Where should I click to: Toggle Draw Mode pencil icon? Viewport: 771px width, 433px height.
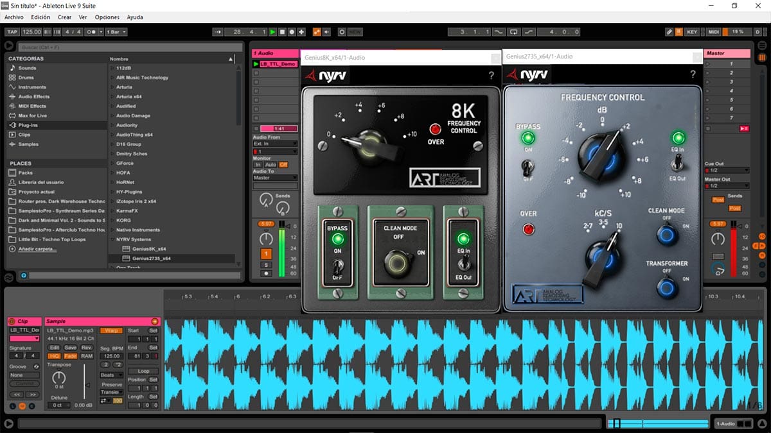(669, 31)
